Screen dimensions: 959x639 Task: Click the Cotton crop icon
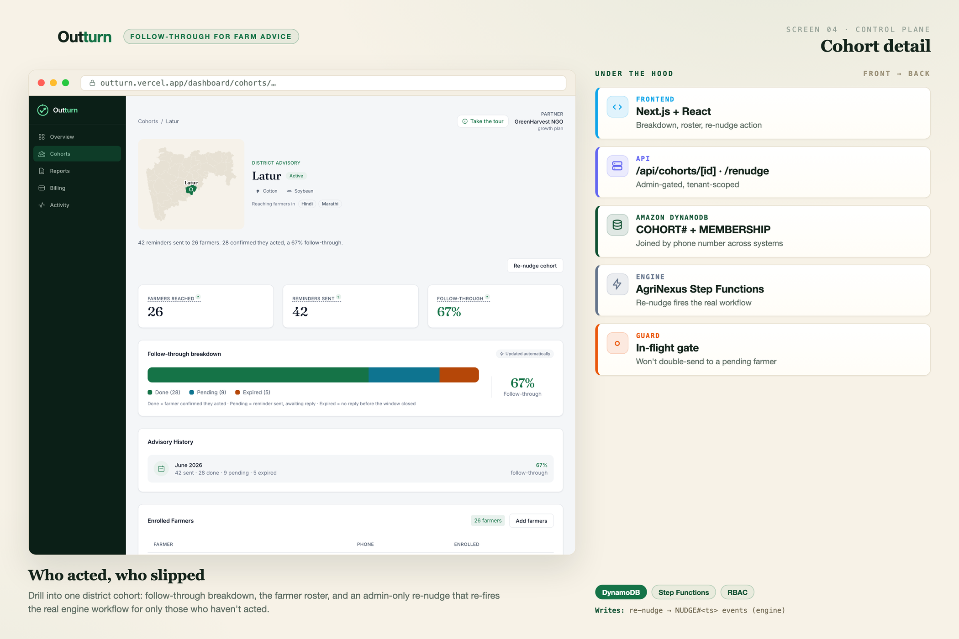(x=258, y=191)
